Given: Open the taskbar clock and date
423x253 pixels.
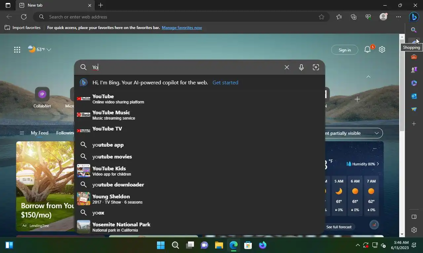Looking at the screenshot, I should [x=400, y=245].
